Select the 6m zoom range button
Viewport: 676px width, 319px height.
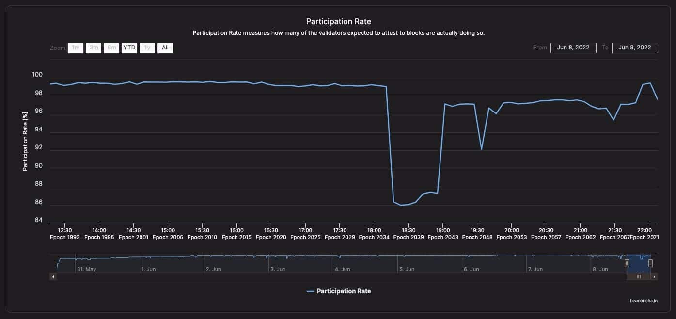pos(111,48)
